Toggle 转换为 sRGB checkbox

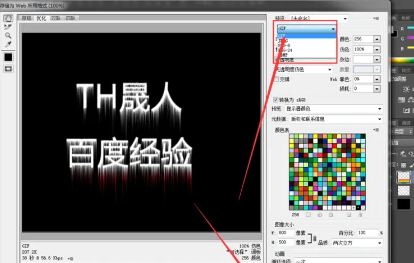tap(276, 100)
